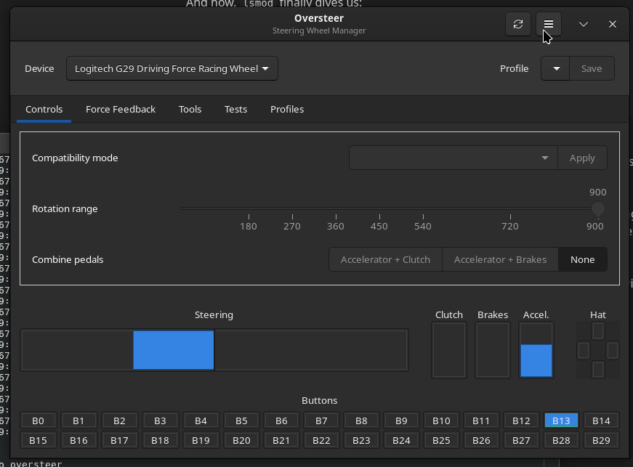The image size is (633, 467).
Task: Click the hat up direction indicator
Action: coord(598,331)
